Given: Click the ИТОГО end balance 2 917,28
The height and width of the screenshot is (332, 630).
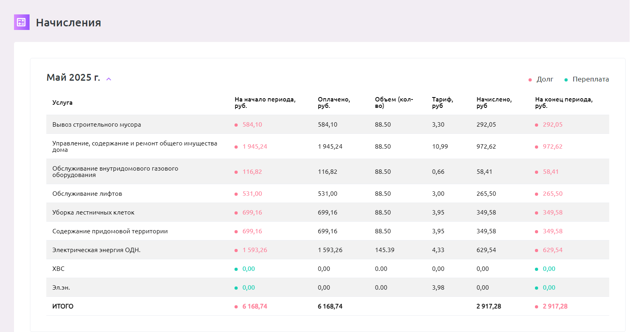Looking at the screenshot, I should click(555, 306).
